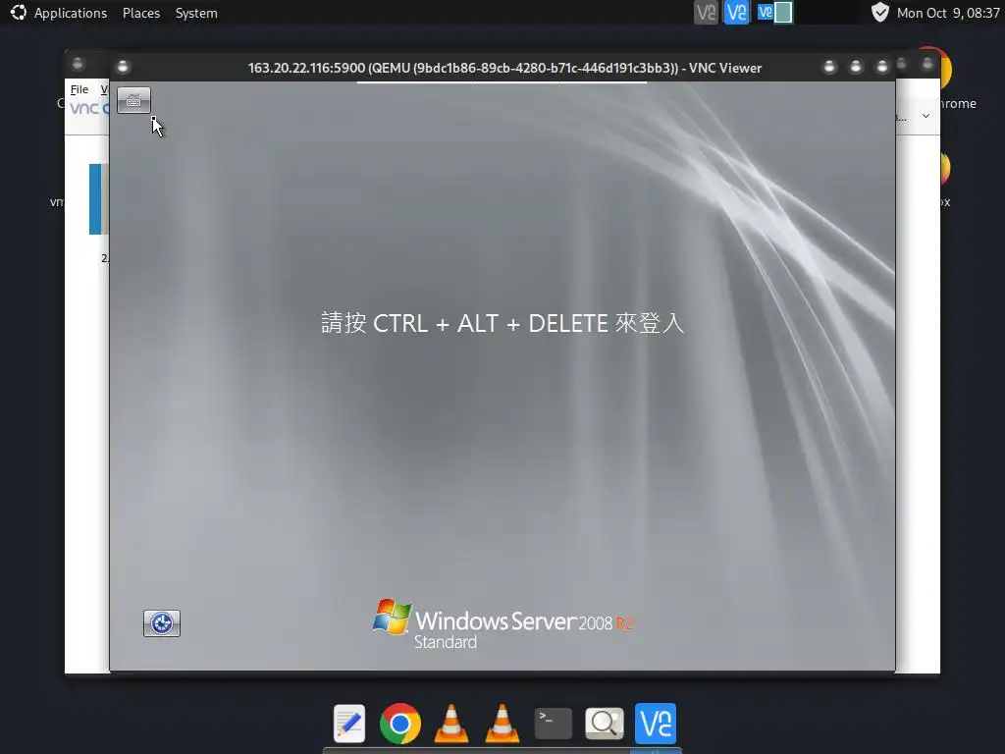Open File menu in background VNC window
This screenshot has width=1005, height=754.
(79, 89)
